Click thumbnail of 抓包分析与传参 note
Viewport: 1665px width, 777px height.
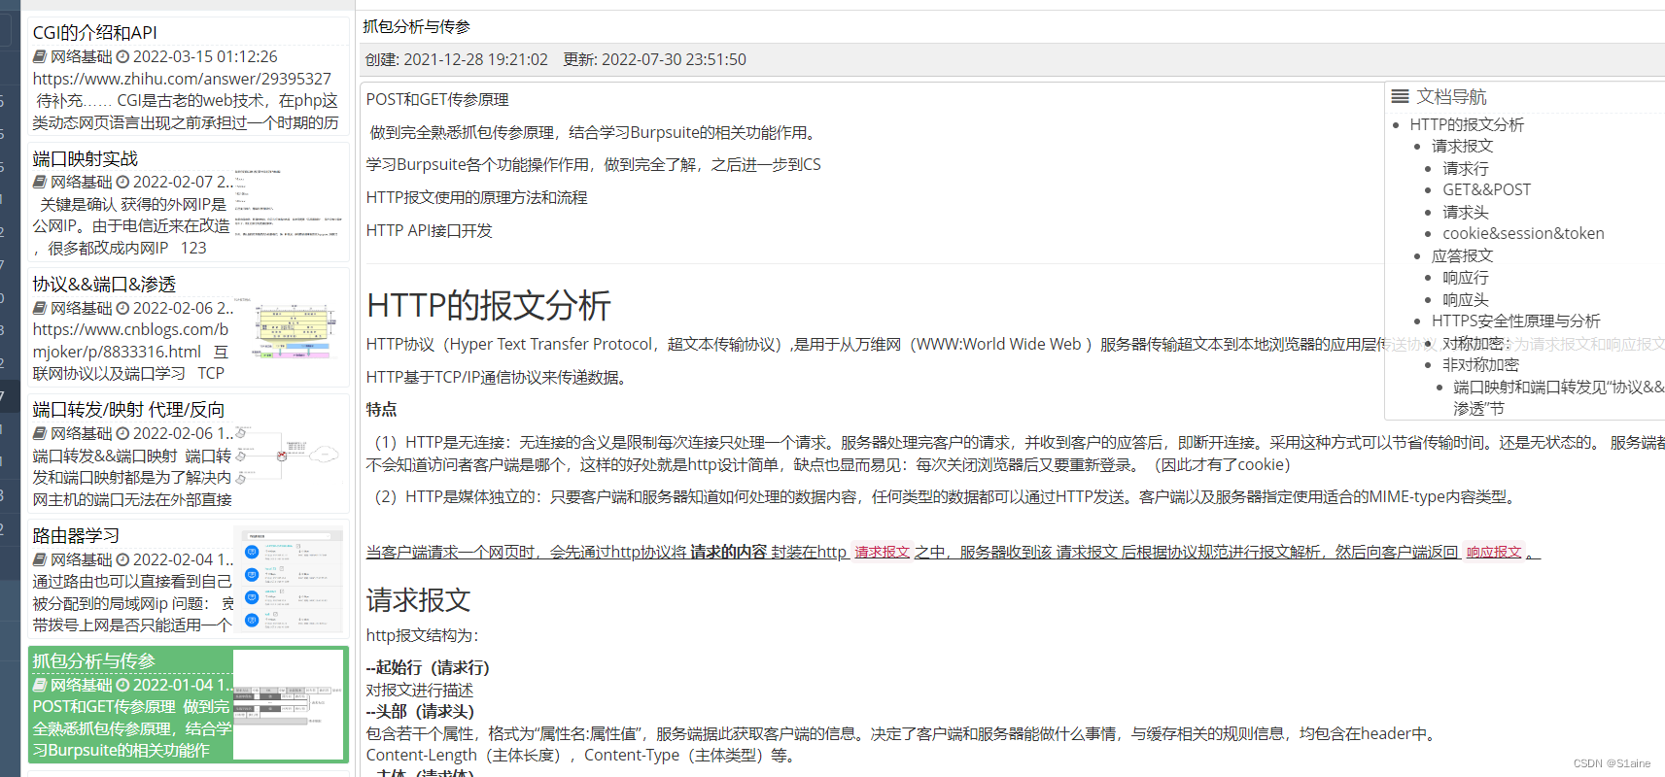(x=289, y=704)
